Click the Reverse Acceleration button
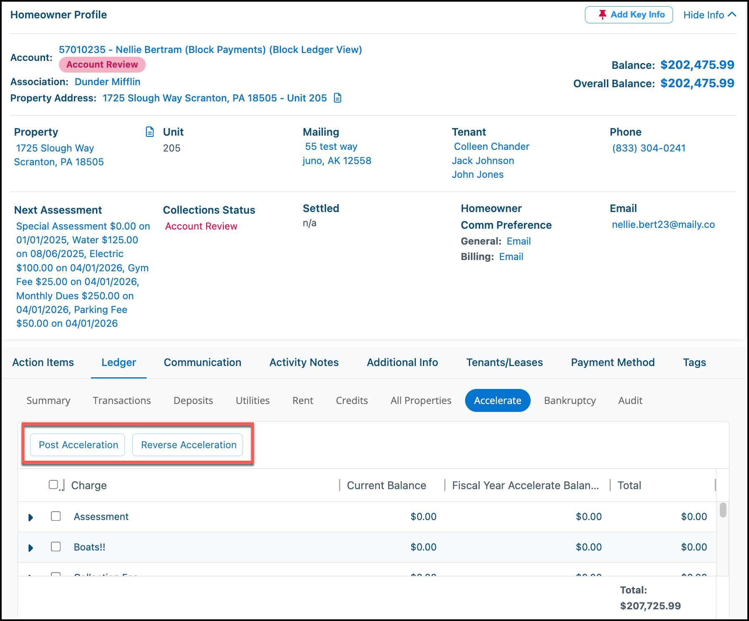The width and height of the screenshot is (749, 621). tap(188, 445)
